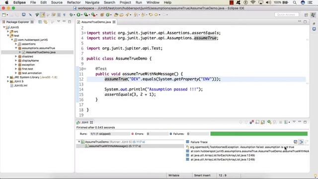Image resolution: width=318 pixels, height=179 pixels.
Task: Open the Run button dropdown arrow
Action: click(x=81, y=15)
